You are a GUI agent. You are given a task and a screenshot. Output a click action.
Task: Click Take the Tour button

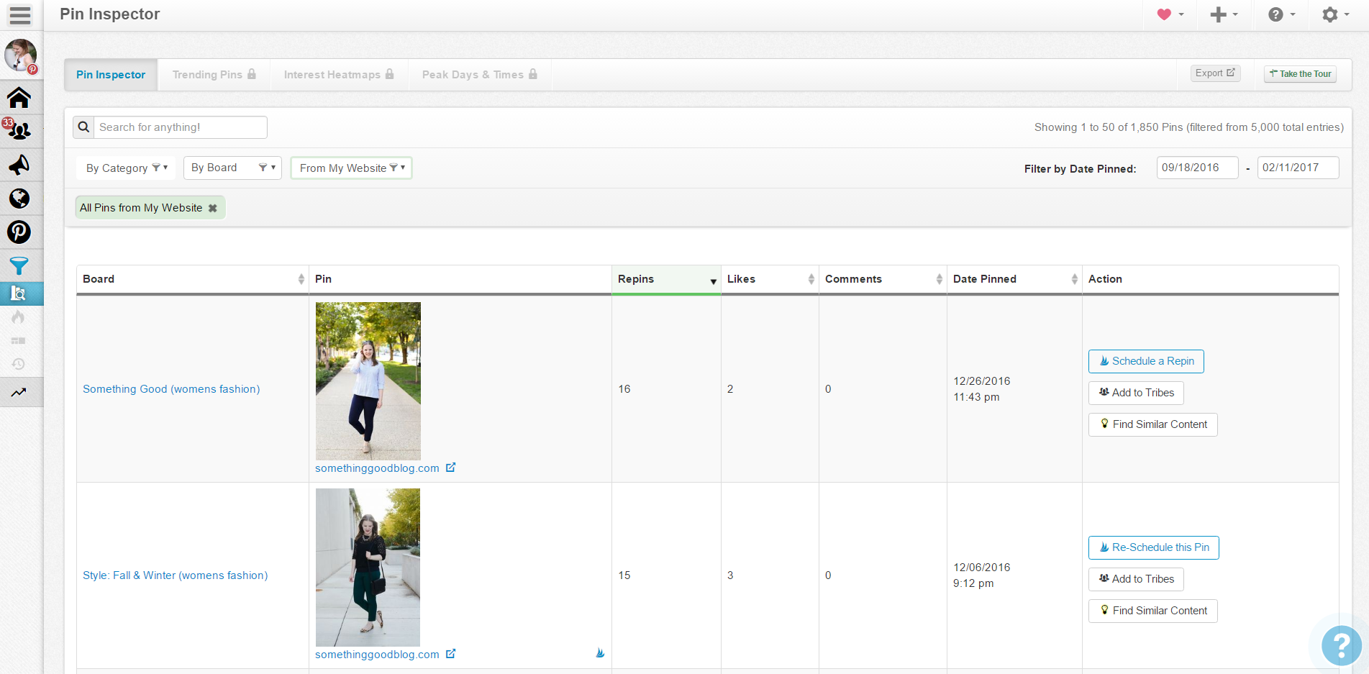pyautogui.click(x=1300, y=74)
